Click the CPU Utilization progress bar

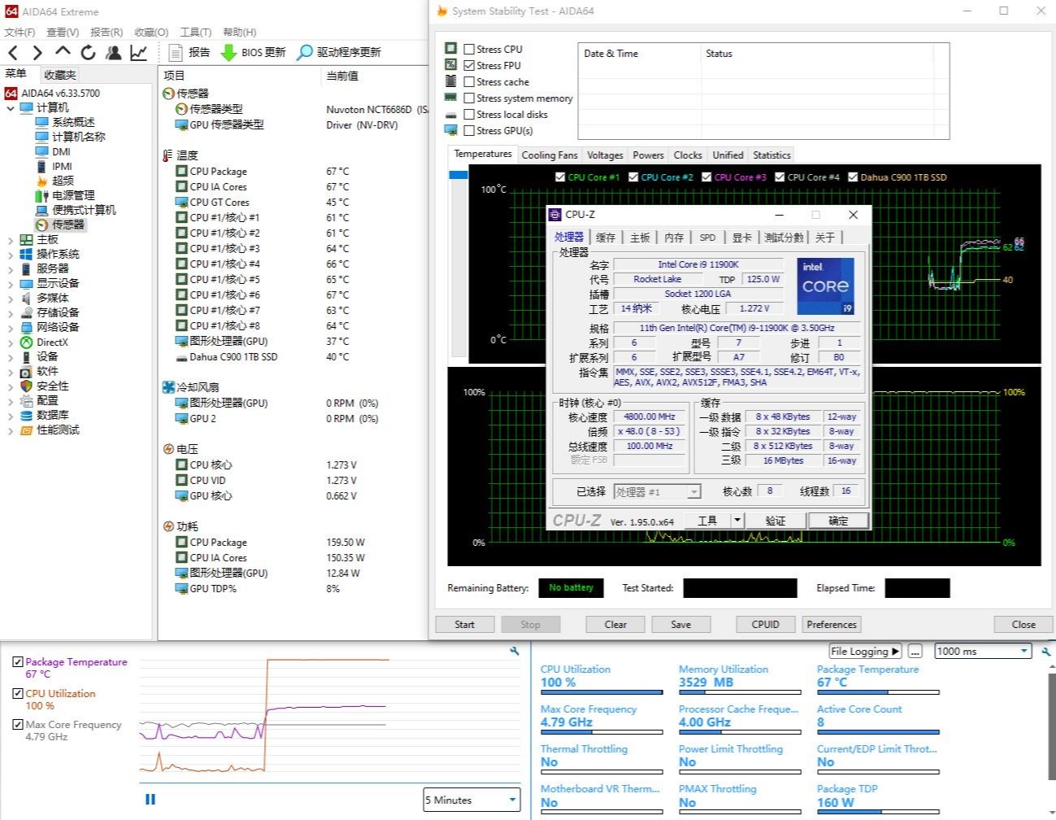(601, 692)
